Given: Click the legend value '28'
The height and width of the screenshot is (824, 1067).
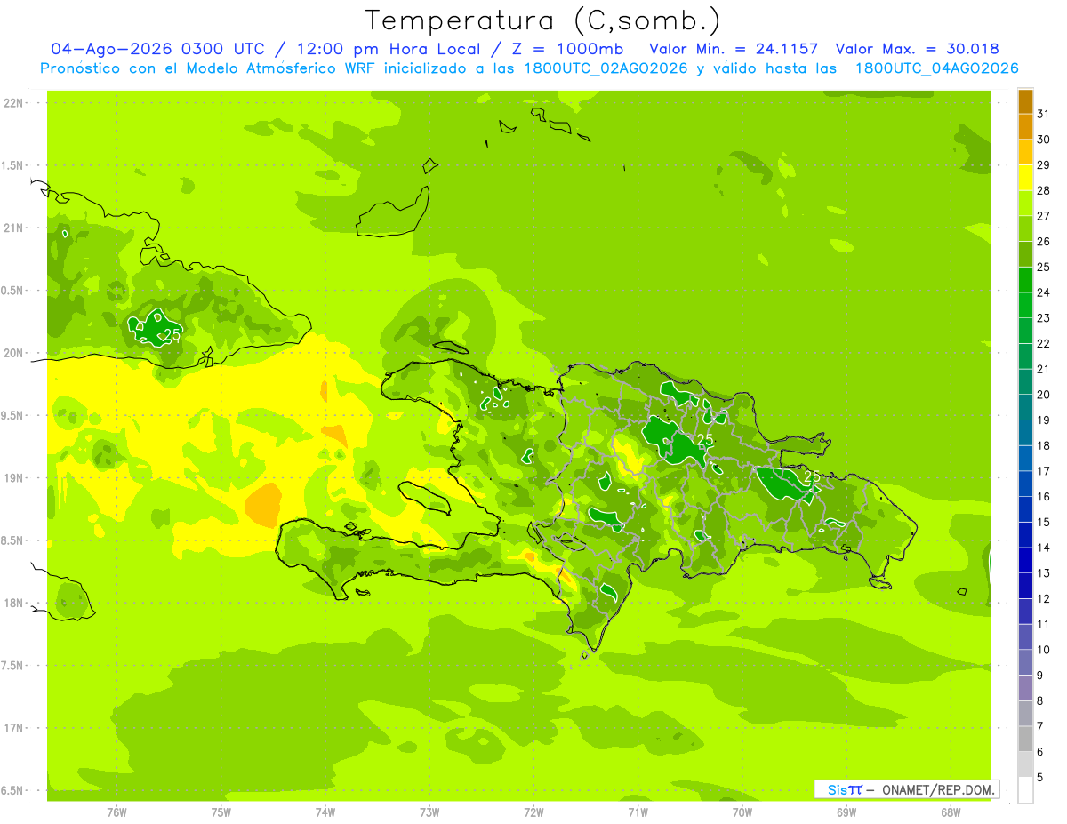Looking at the screenshot, I should pyautogui.click(x=1044, y=190).
